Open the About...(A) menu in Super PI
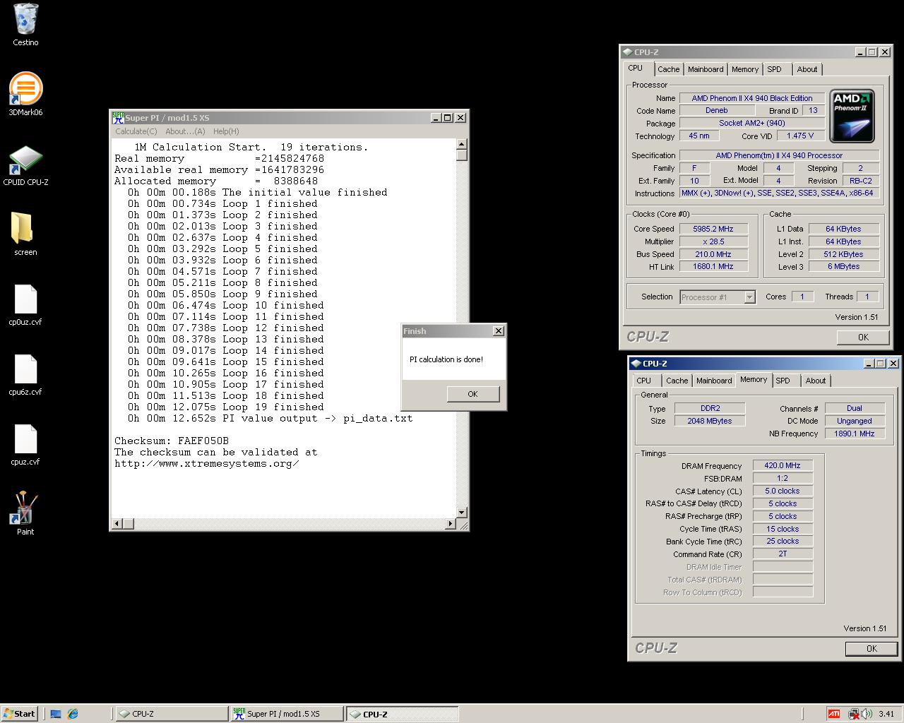The width and height of the screenshot is (904, 723). (x=185, y=131)
